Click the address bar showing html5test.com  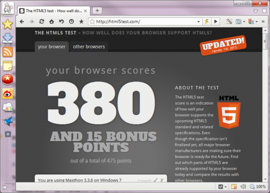click(x=145, y=21)
